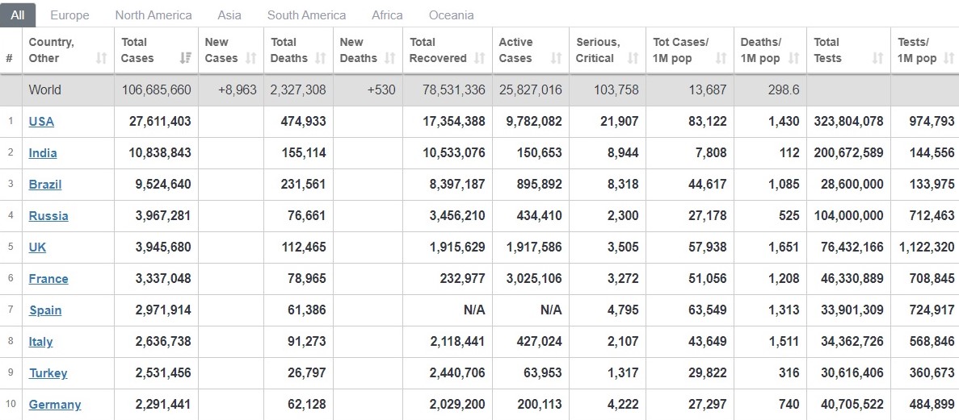Switch to the North America tab

pyautogui.click(x=154, y=15)
